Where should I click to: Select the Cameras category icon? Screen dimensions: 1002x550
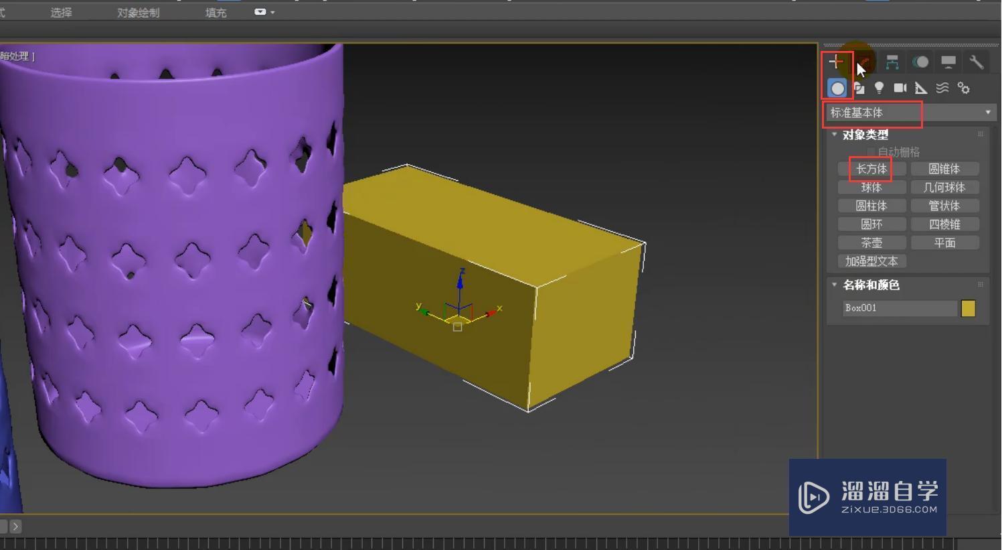[900, 88]
